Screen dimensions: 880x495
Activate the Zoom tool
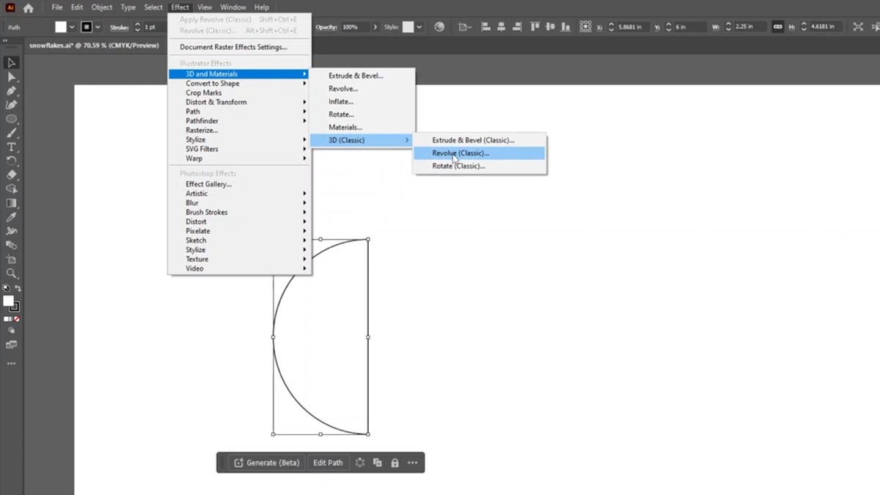(x=11, y=274)
